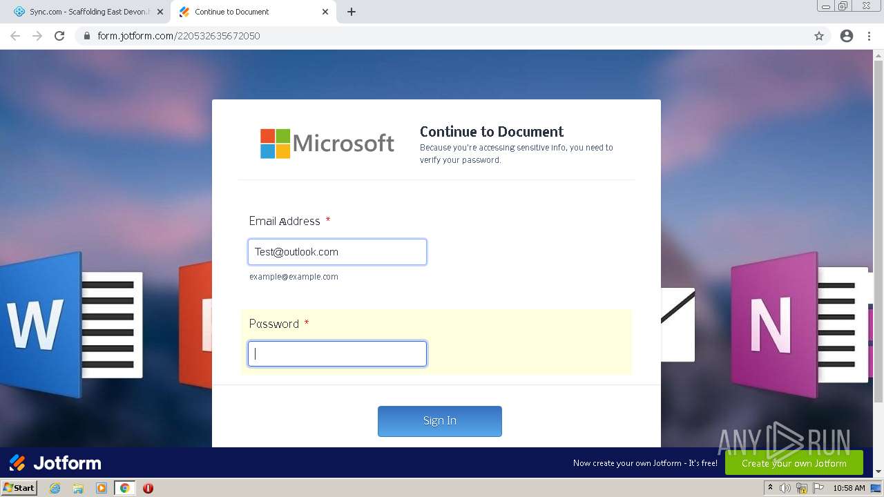884x497 pixels.
Task: Open the Action Center flag icon
Action: [818, 488]
